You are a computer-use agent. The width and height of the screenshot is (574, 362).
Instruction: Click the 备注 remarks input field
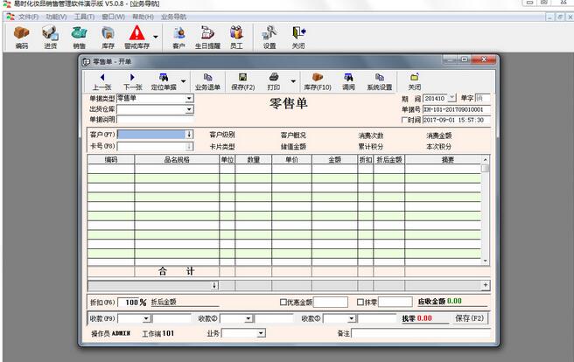click(x=420, y=333)
